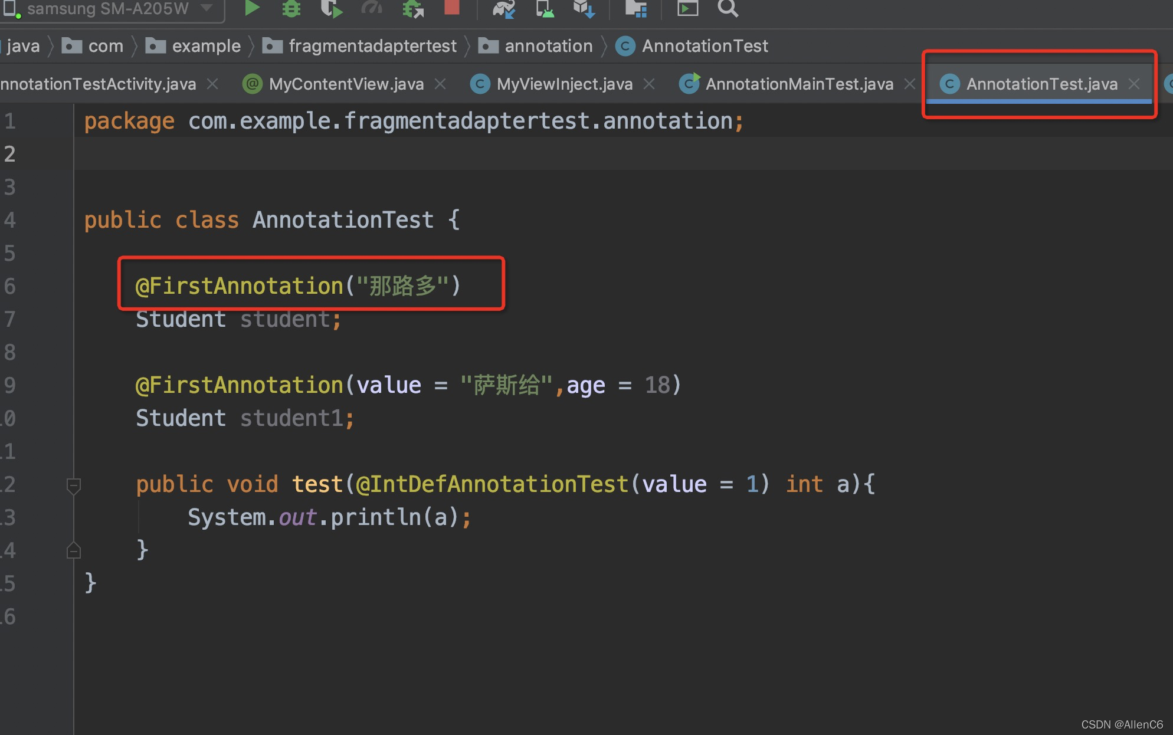Stop the running app red square
This screenshot has width=1173, height=735.
(x=452, y=7)
